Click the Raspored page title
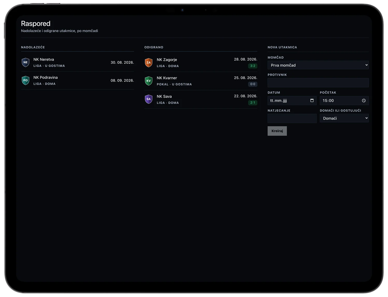The image size is (388, 297). click(x=36, y=24)
